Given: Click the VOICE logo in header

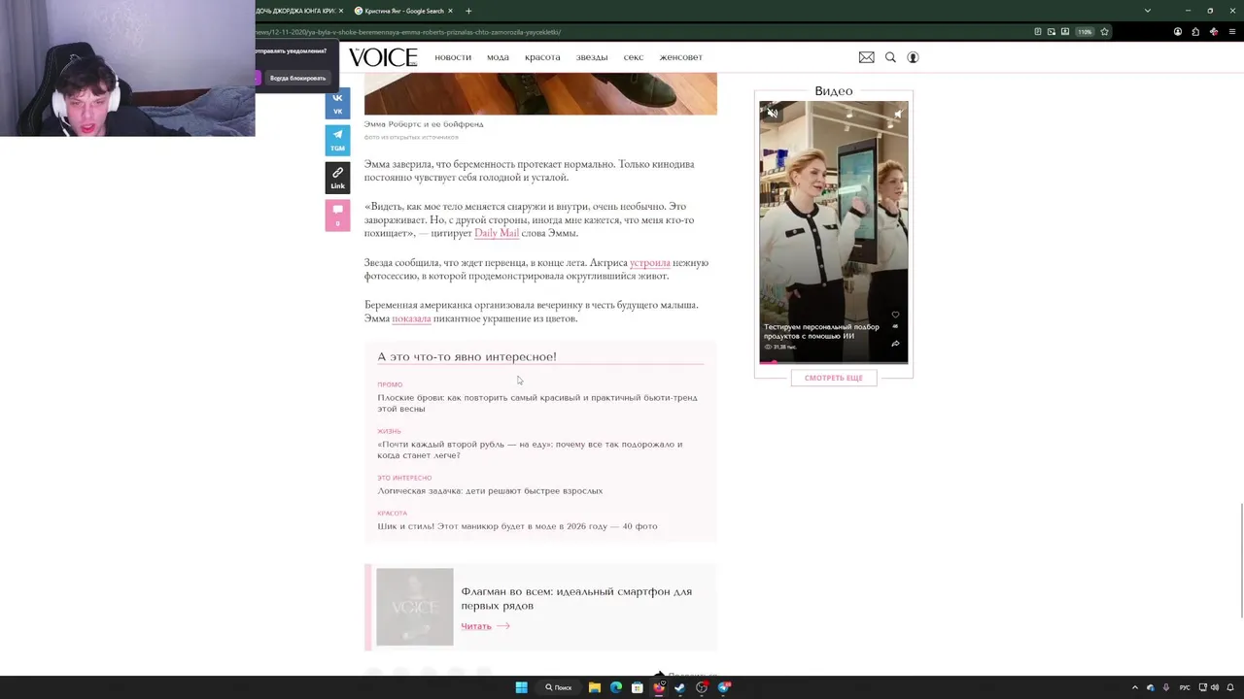Looking at the screenshot, I should click(x=383, y=57).
